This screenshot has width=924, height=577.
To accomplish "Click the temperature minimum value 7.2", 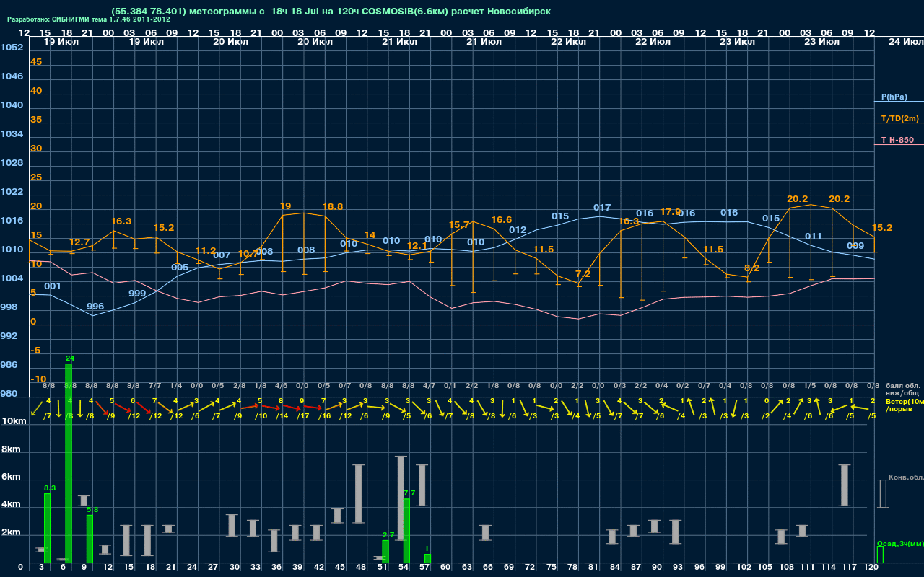I will [583, 274].
